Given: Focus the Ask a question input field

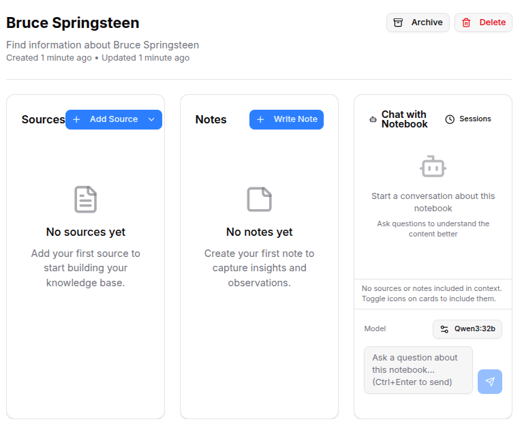Looking at the screenshot, I should (418, 370).
